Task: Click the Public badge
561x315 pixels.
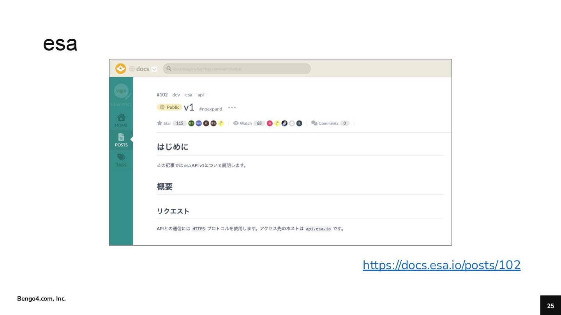Action: coord(169,107)
